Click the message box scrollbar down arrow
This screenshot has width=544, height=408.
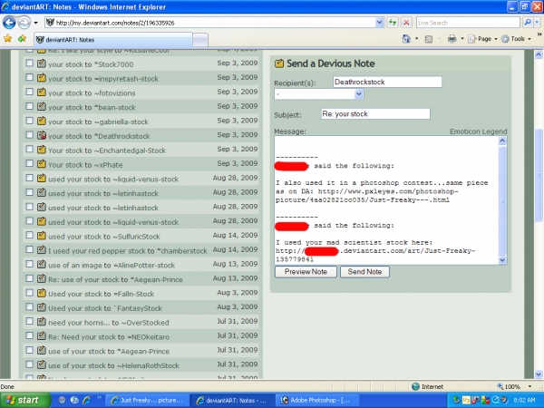(x=502, y=260)
